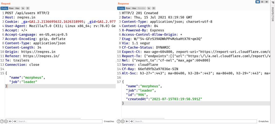The height and width of the screenshot is (124, 275).
Task: Open the help icon below the Response pane
Action: tap(118, 121)
